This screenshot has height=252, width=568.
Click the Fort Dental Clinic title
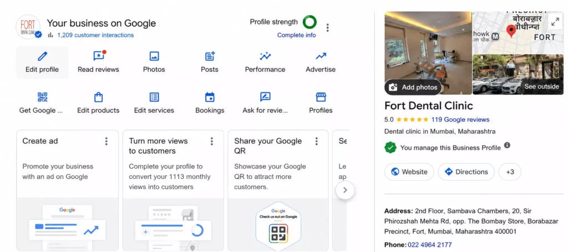[429, 106]
